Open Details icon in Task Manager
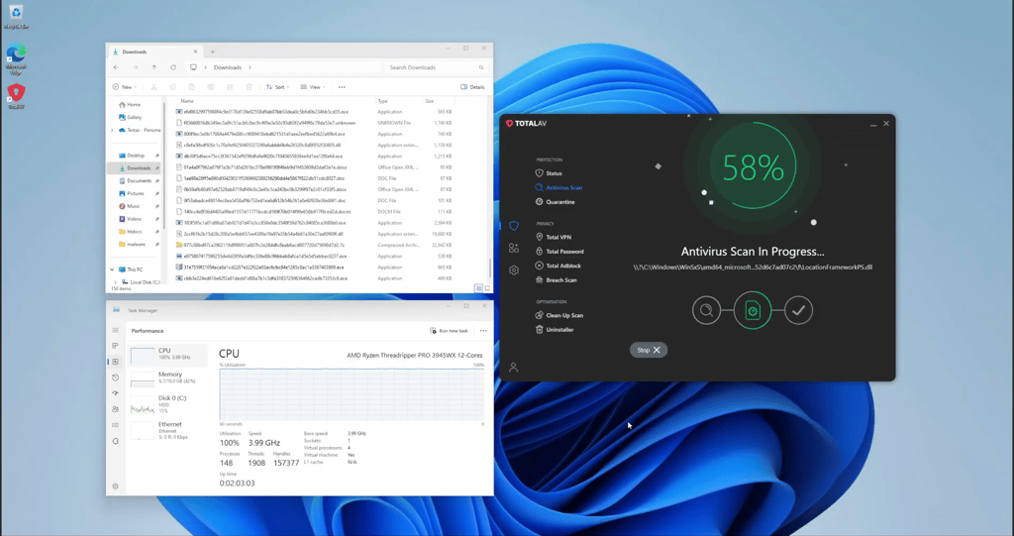This screenshot has height=536, width=1014. tap(115, 425)
